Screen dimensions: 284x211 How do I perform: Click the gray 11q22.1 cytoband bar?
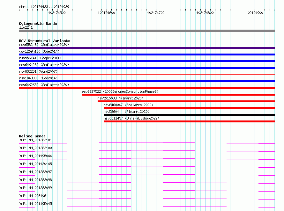(147, 31)
